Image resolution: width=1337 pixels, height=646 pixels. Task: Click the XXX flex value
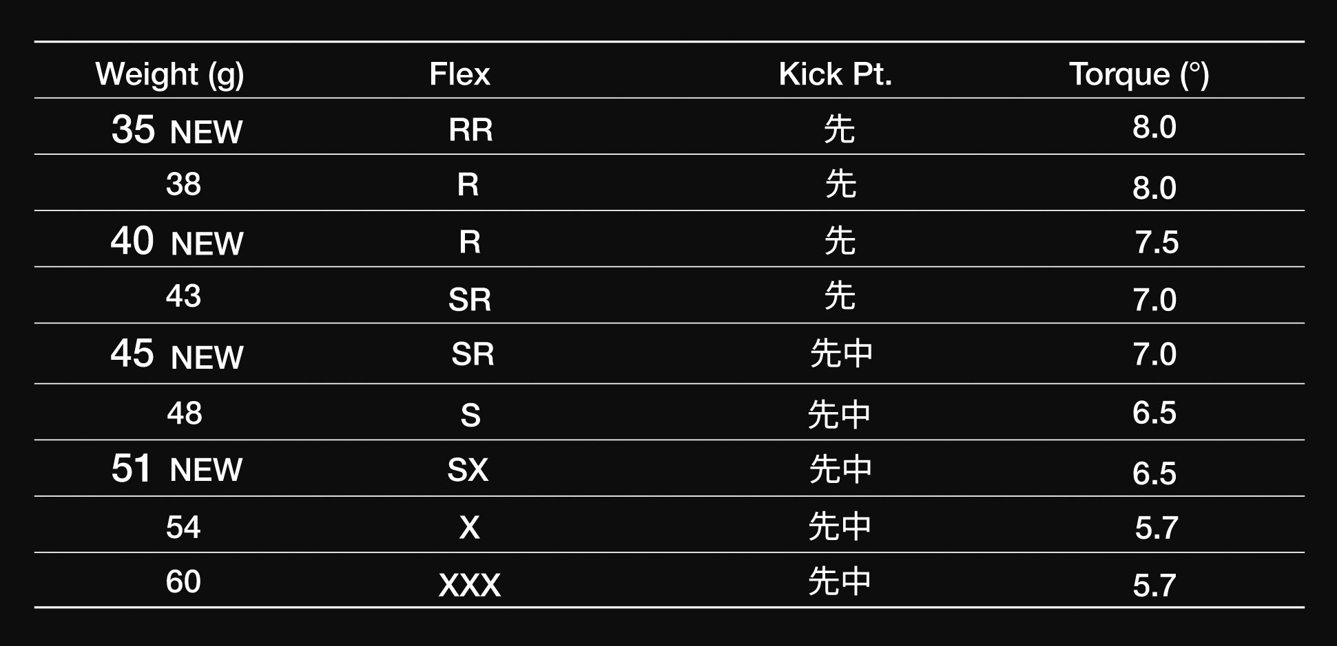coord(470,585)
